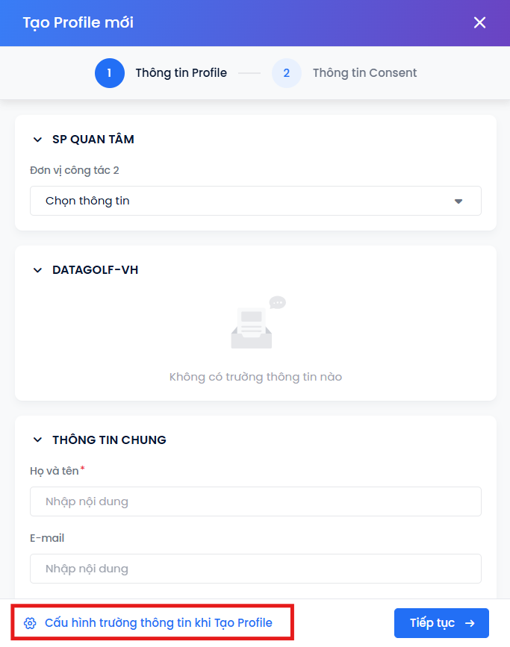Image resolution: width=510 pixels, height=647 pixels.
Task: Click the THÔNG TIN CHUNG section title
Action: pos(109,440)
